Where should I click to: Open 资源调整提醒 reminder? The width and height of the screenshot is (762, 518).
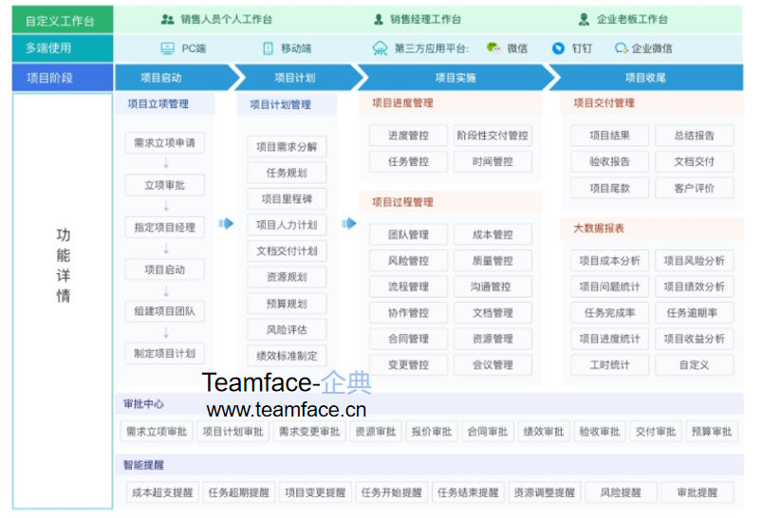click(545, 492)
